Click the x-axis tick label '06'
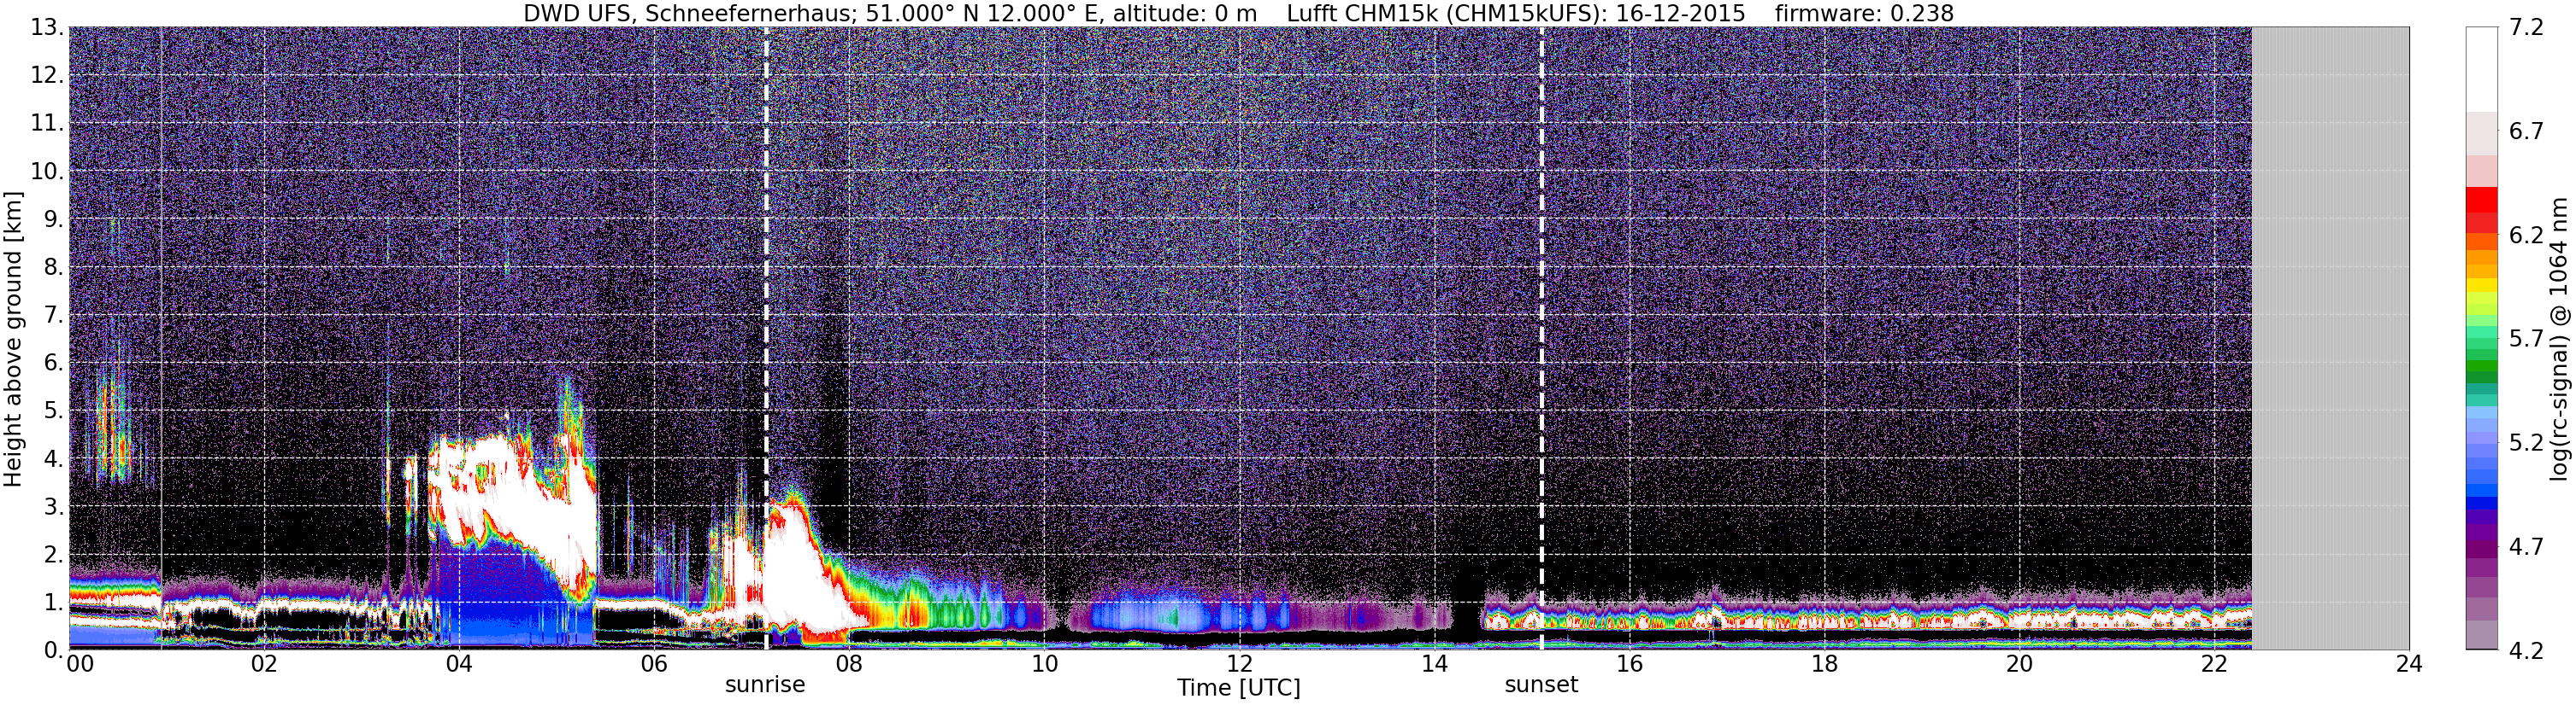Screen dimensions: 2576x705 [x=653, y=664]
